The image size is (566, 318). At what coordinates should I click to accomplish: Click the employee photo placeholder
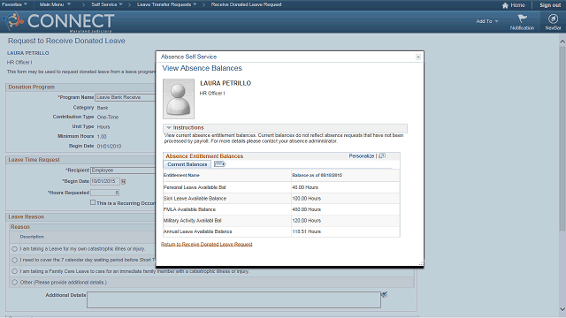(x=179, y=99)
